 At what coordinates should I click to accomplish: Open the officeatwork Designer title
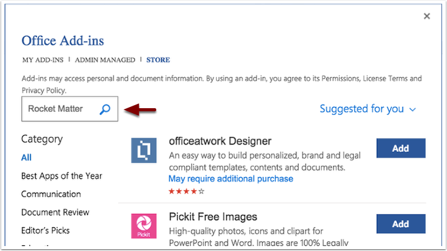[220, 142]
